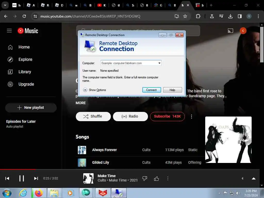Screen dimensions: 264x198
Task: Open the Offering album link
Action: click(195, 162)
